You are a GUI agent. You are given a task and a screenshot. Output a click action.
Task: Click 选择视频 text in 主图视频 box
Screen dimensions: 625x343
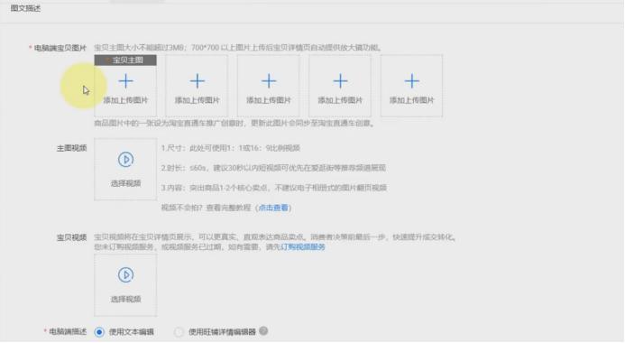coord(125,183)
